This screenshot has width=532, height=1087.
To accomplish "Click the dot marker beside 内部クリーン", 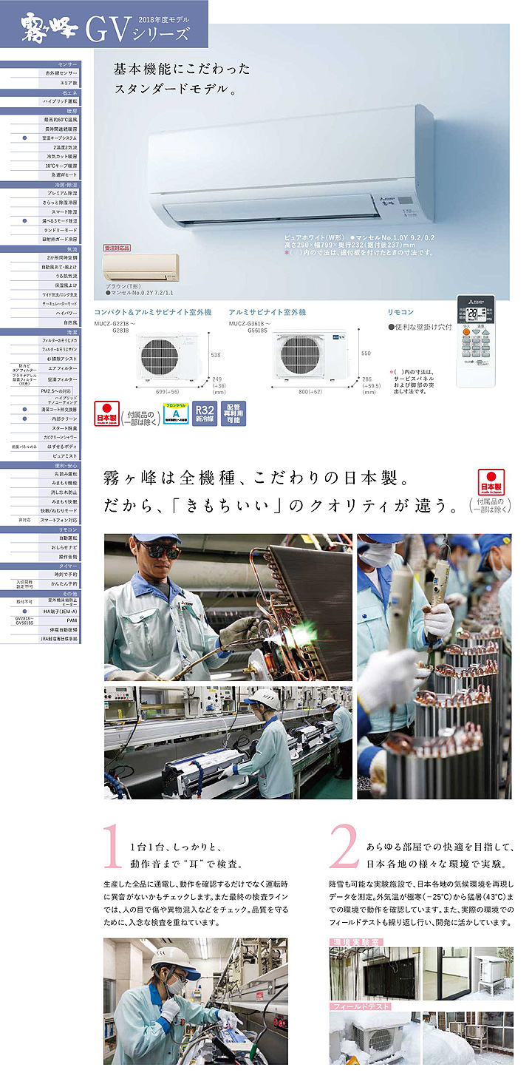I will 24,418.
